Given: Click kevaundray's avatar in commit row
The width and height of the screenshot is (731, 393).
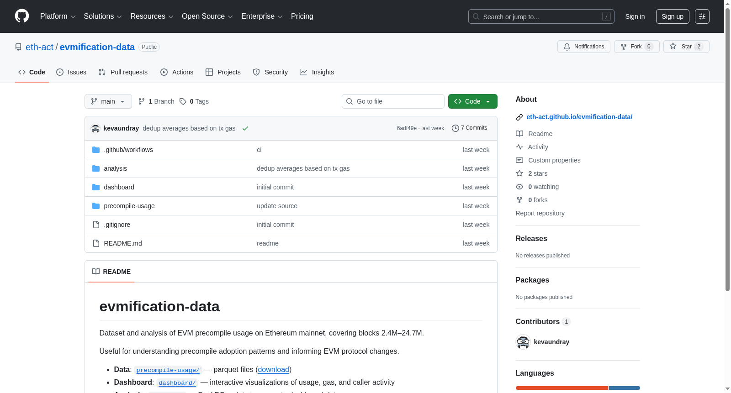Looking at the screenshot, I should (x=95, y=128).
